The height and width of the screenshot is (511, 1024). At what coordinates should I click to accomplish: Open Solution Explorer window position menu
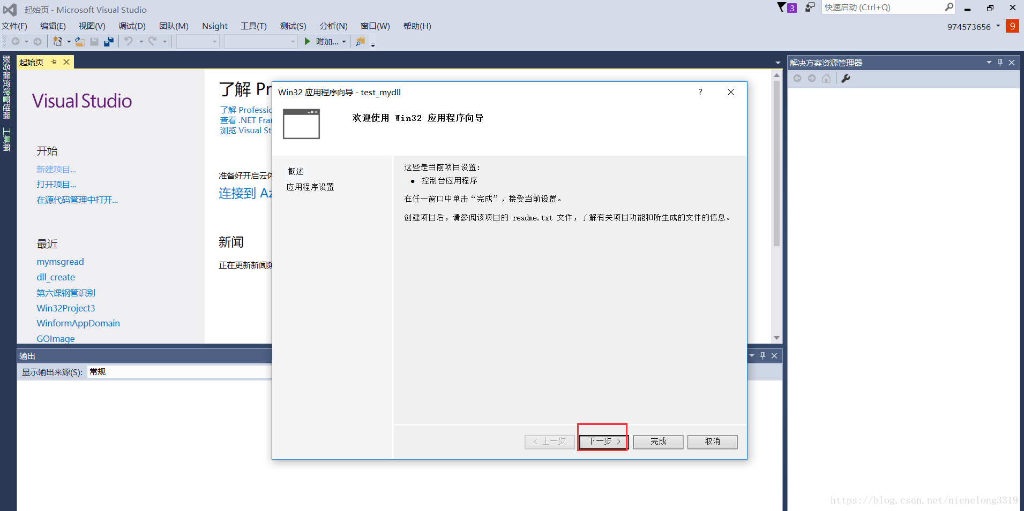click(x=989, y=63)
